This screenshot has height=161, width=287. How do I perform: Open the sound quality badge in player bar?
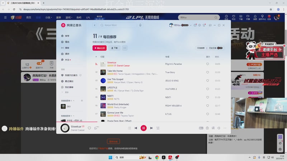click(201, 128)
